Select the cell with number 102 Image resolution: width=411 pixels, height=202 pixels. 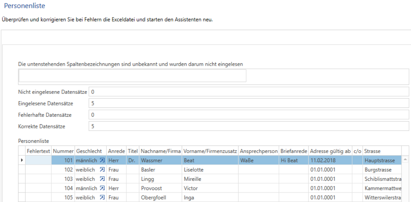point(63,170)
